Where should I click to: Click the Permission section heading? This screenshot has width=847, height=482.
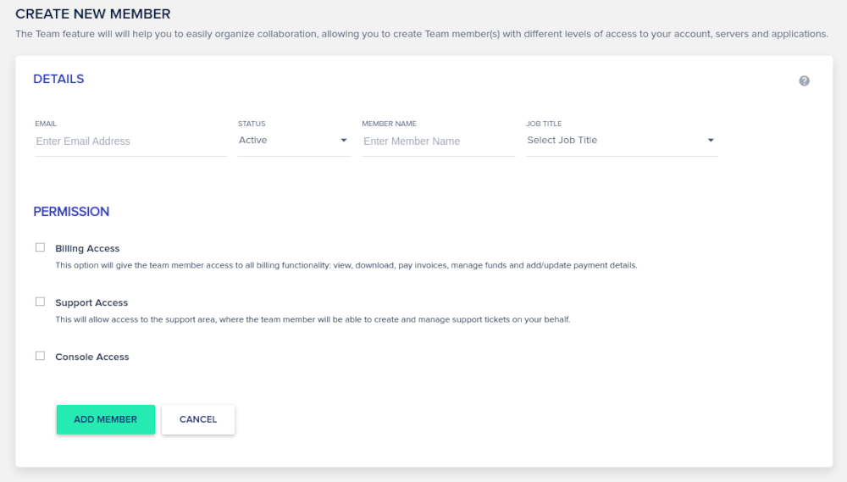[71, 212]
